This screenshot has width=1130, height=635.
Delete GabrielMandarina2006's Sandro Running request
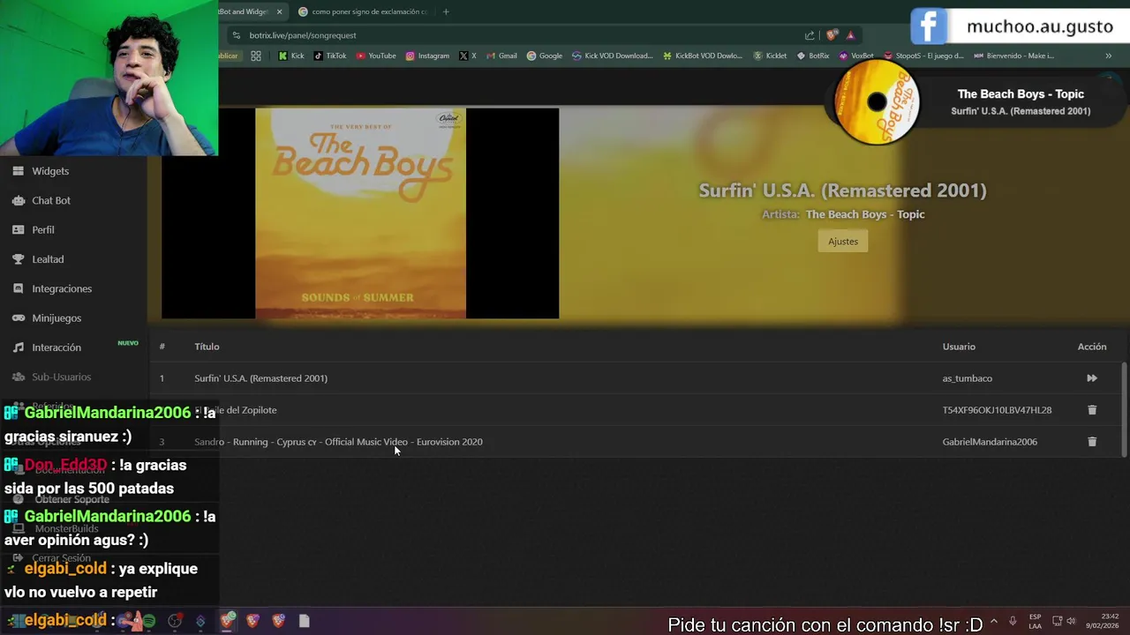pyautogui.click(x=1092, y=442)
